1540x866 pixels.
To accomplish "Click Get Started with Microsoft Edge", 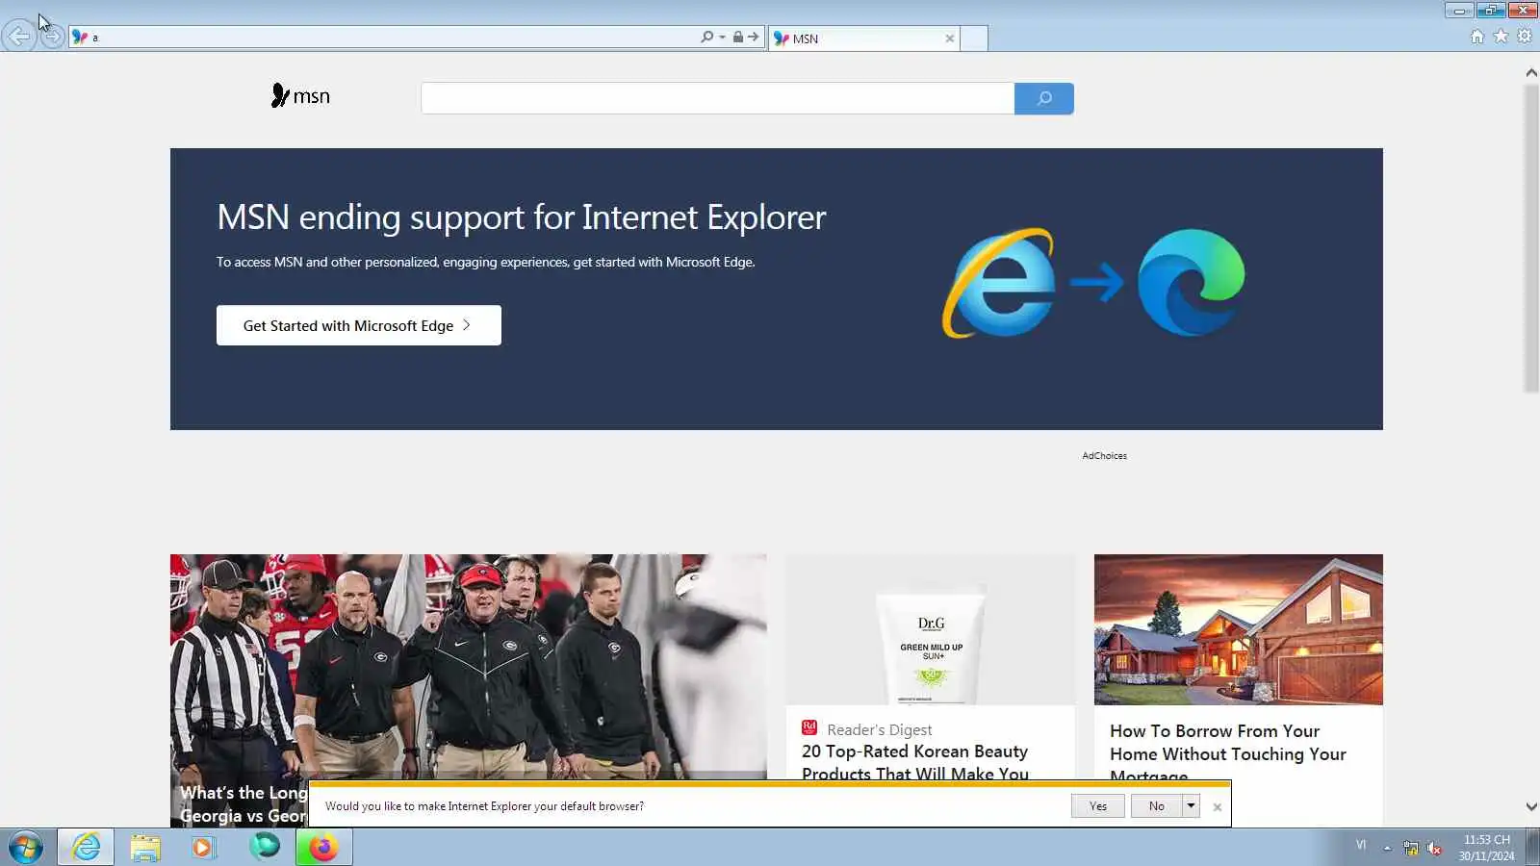I will click(x=358, y=325).
